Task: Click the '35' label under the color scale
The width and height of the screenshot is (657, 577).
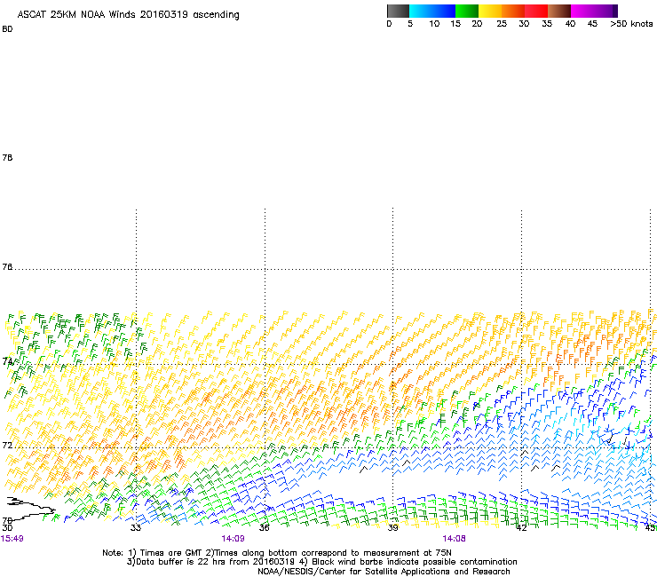Action: [x=547, y=24]
